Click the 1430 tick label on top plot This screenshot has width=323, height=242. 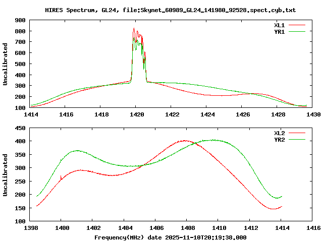[313, 114]
